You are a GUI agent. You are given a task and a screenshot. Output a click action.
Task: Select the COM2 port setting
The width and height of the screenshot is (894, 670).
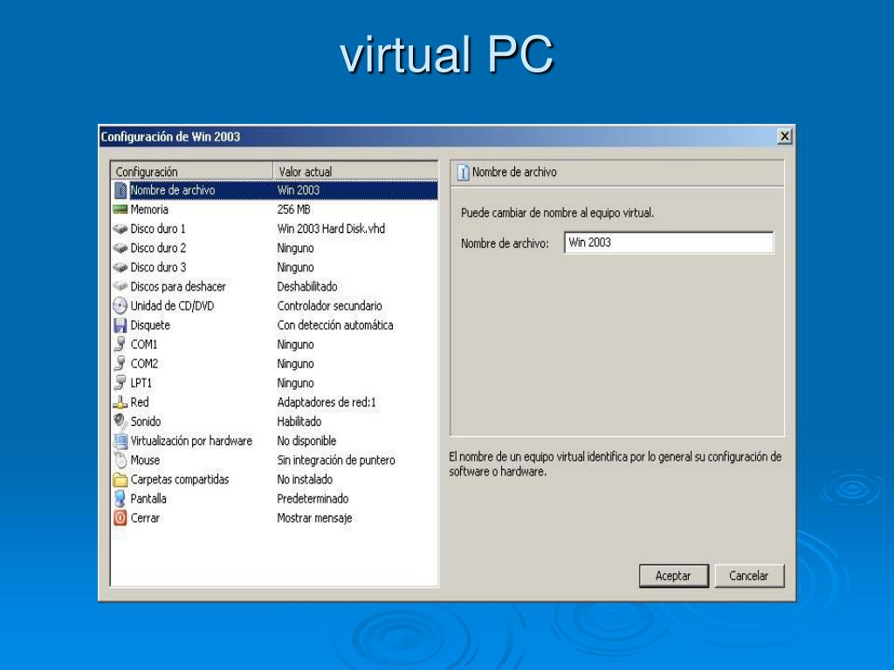(274, 364)
